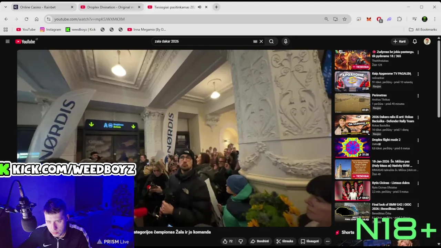Viewport: 441px width, 248px height.
Task: Open options for 2026 Dakaro ralis video
Action: pyautogui.click(x=418, y=117)
